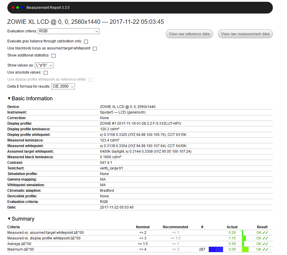Click Maximum ΔE*00 criteria label
The width and height of the screenshot is (287, 255).
coord(21,249)
